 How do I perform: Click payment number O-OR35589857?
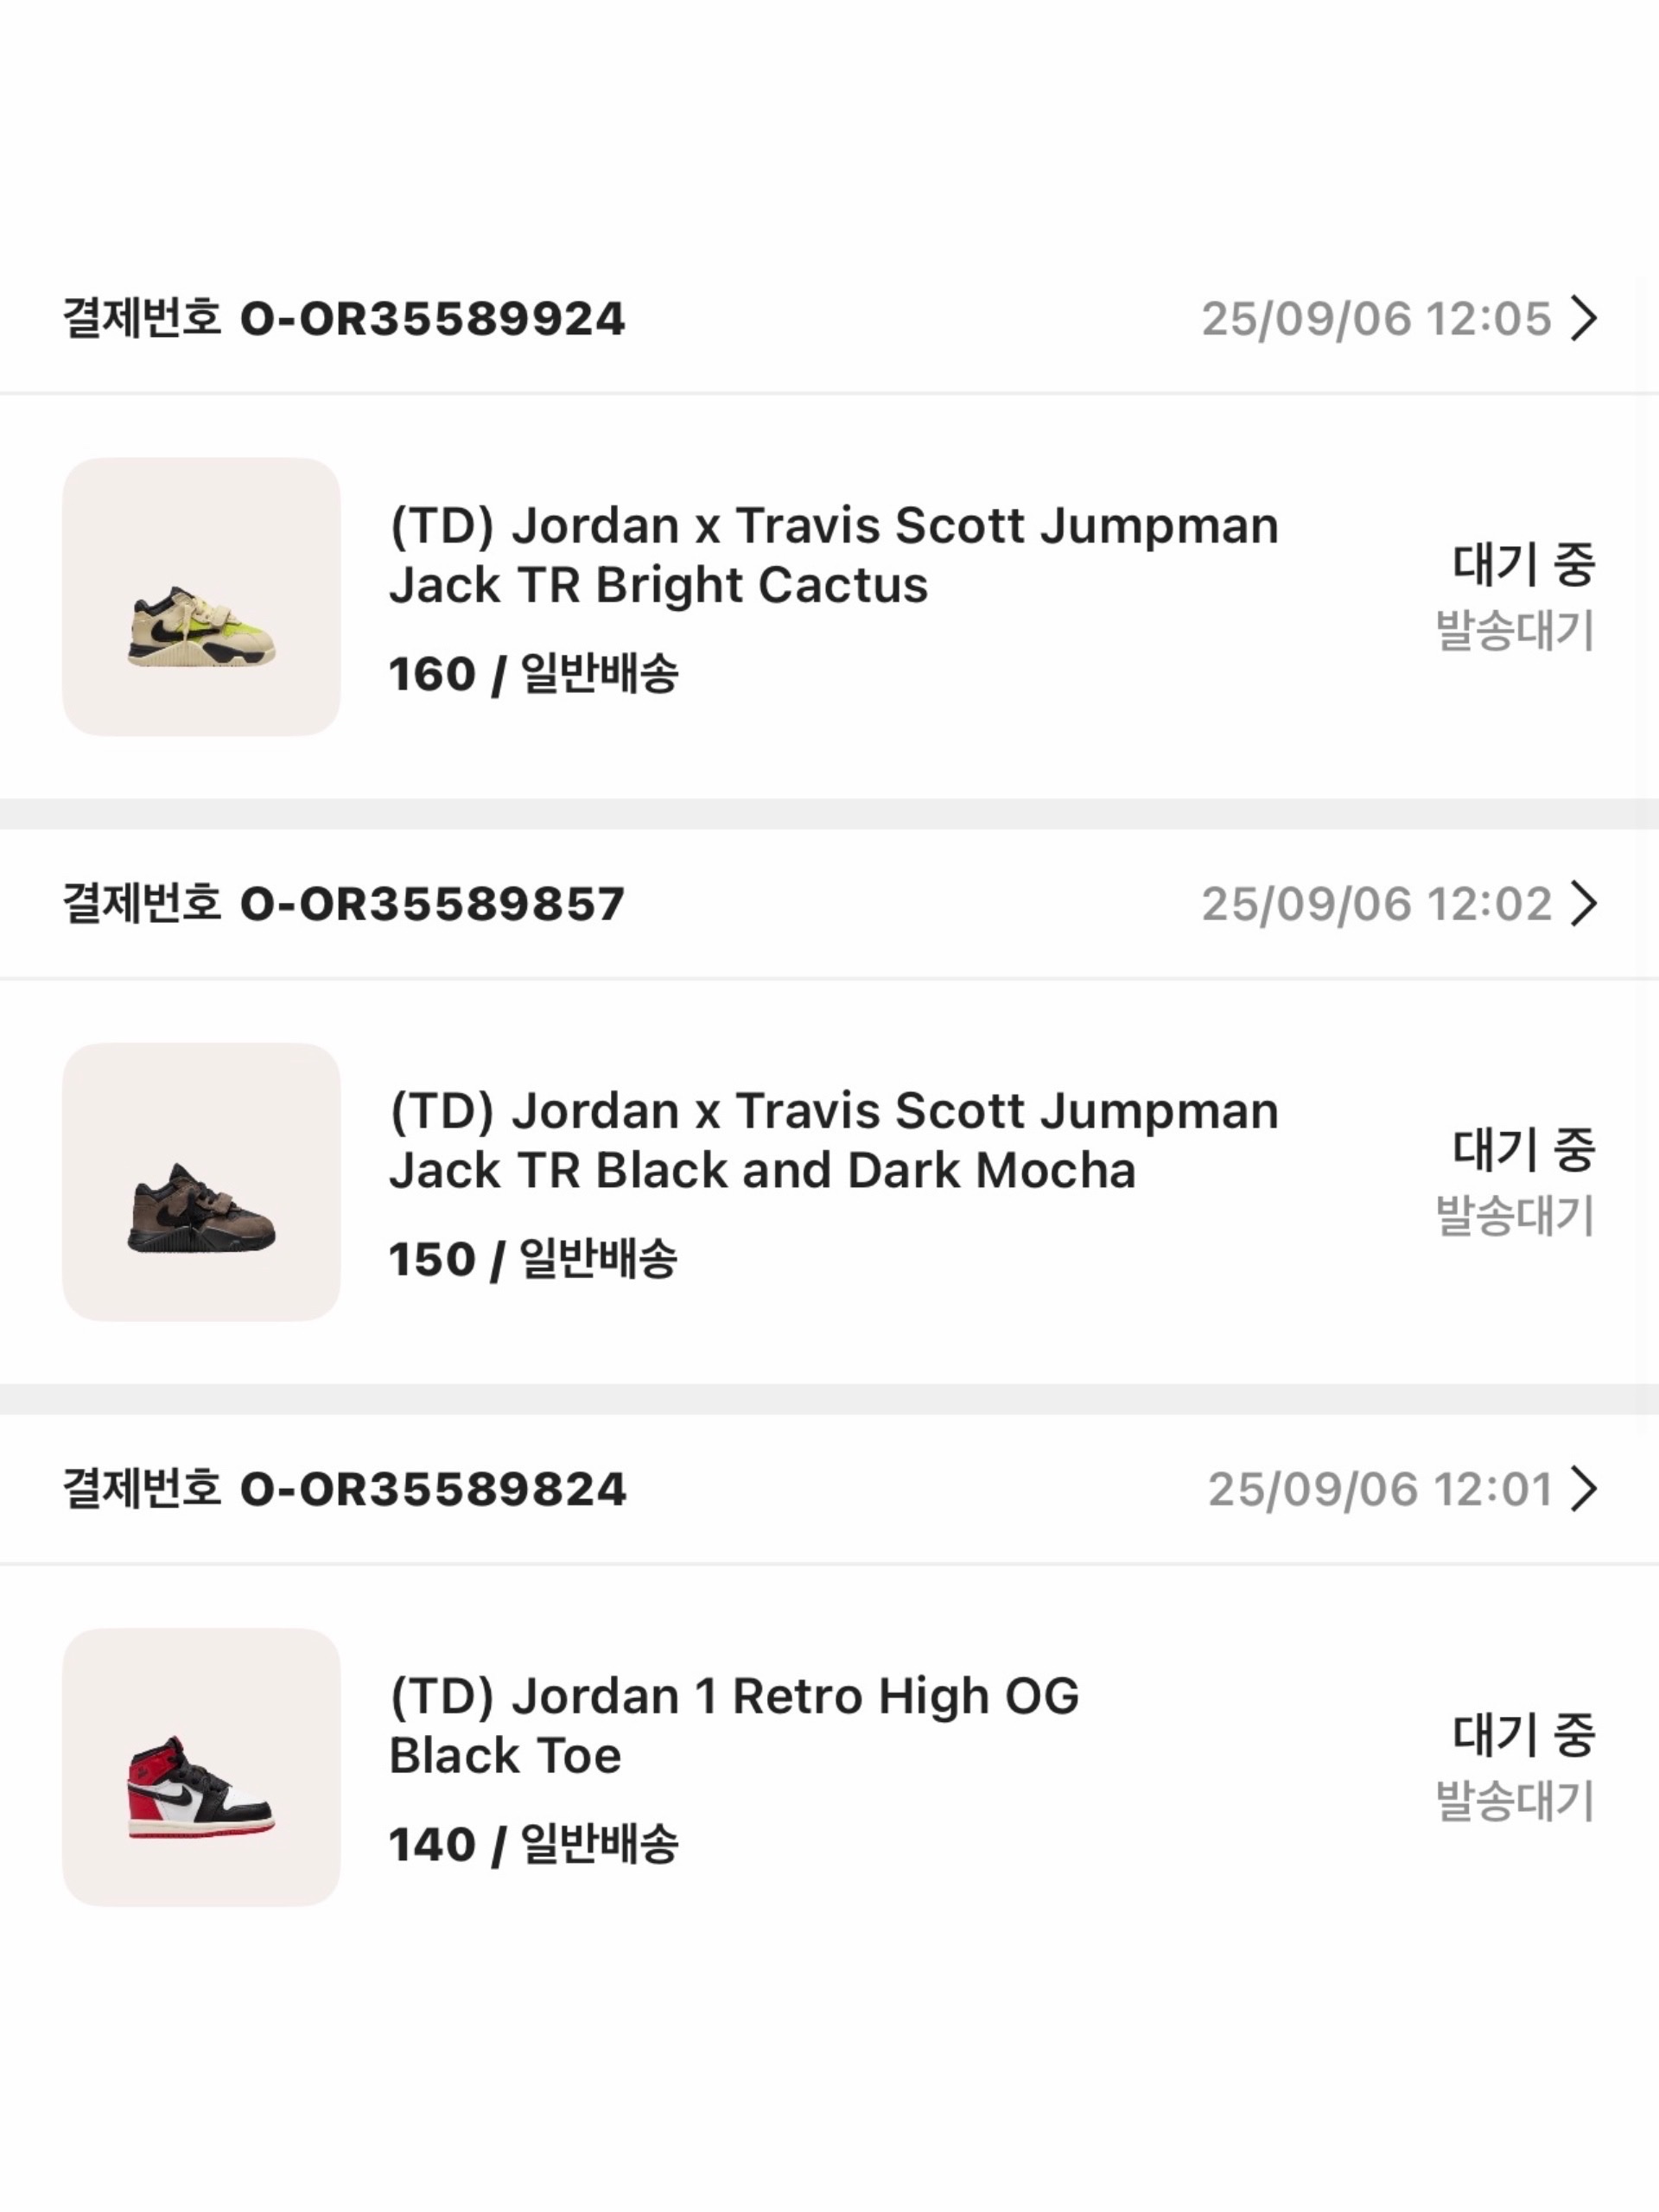tap(432, 904)
